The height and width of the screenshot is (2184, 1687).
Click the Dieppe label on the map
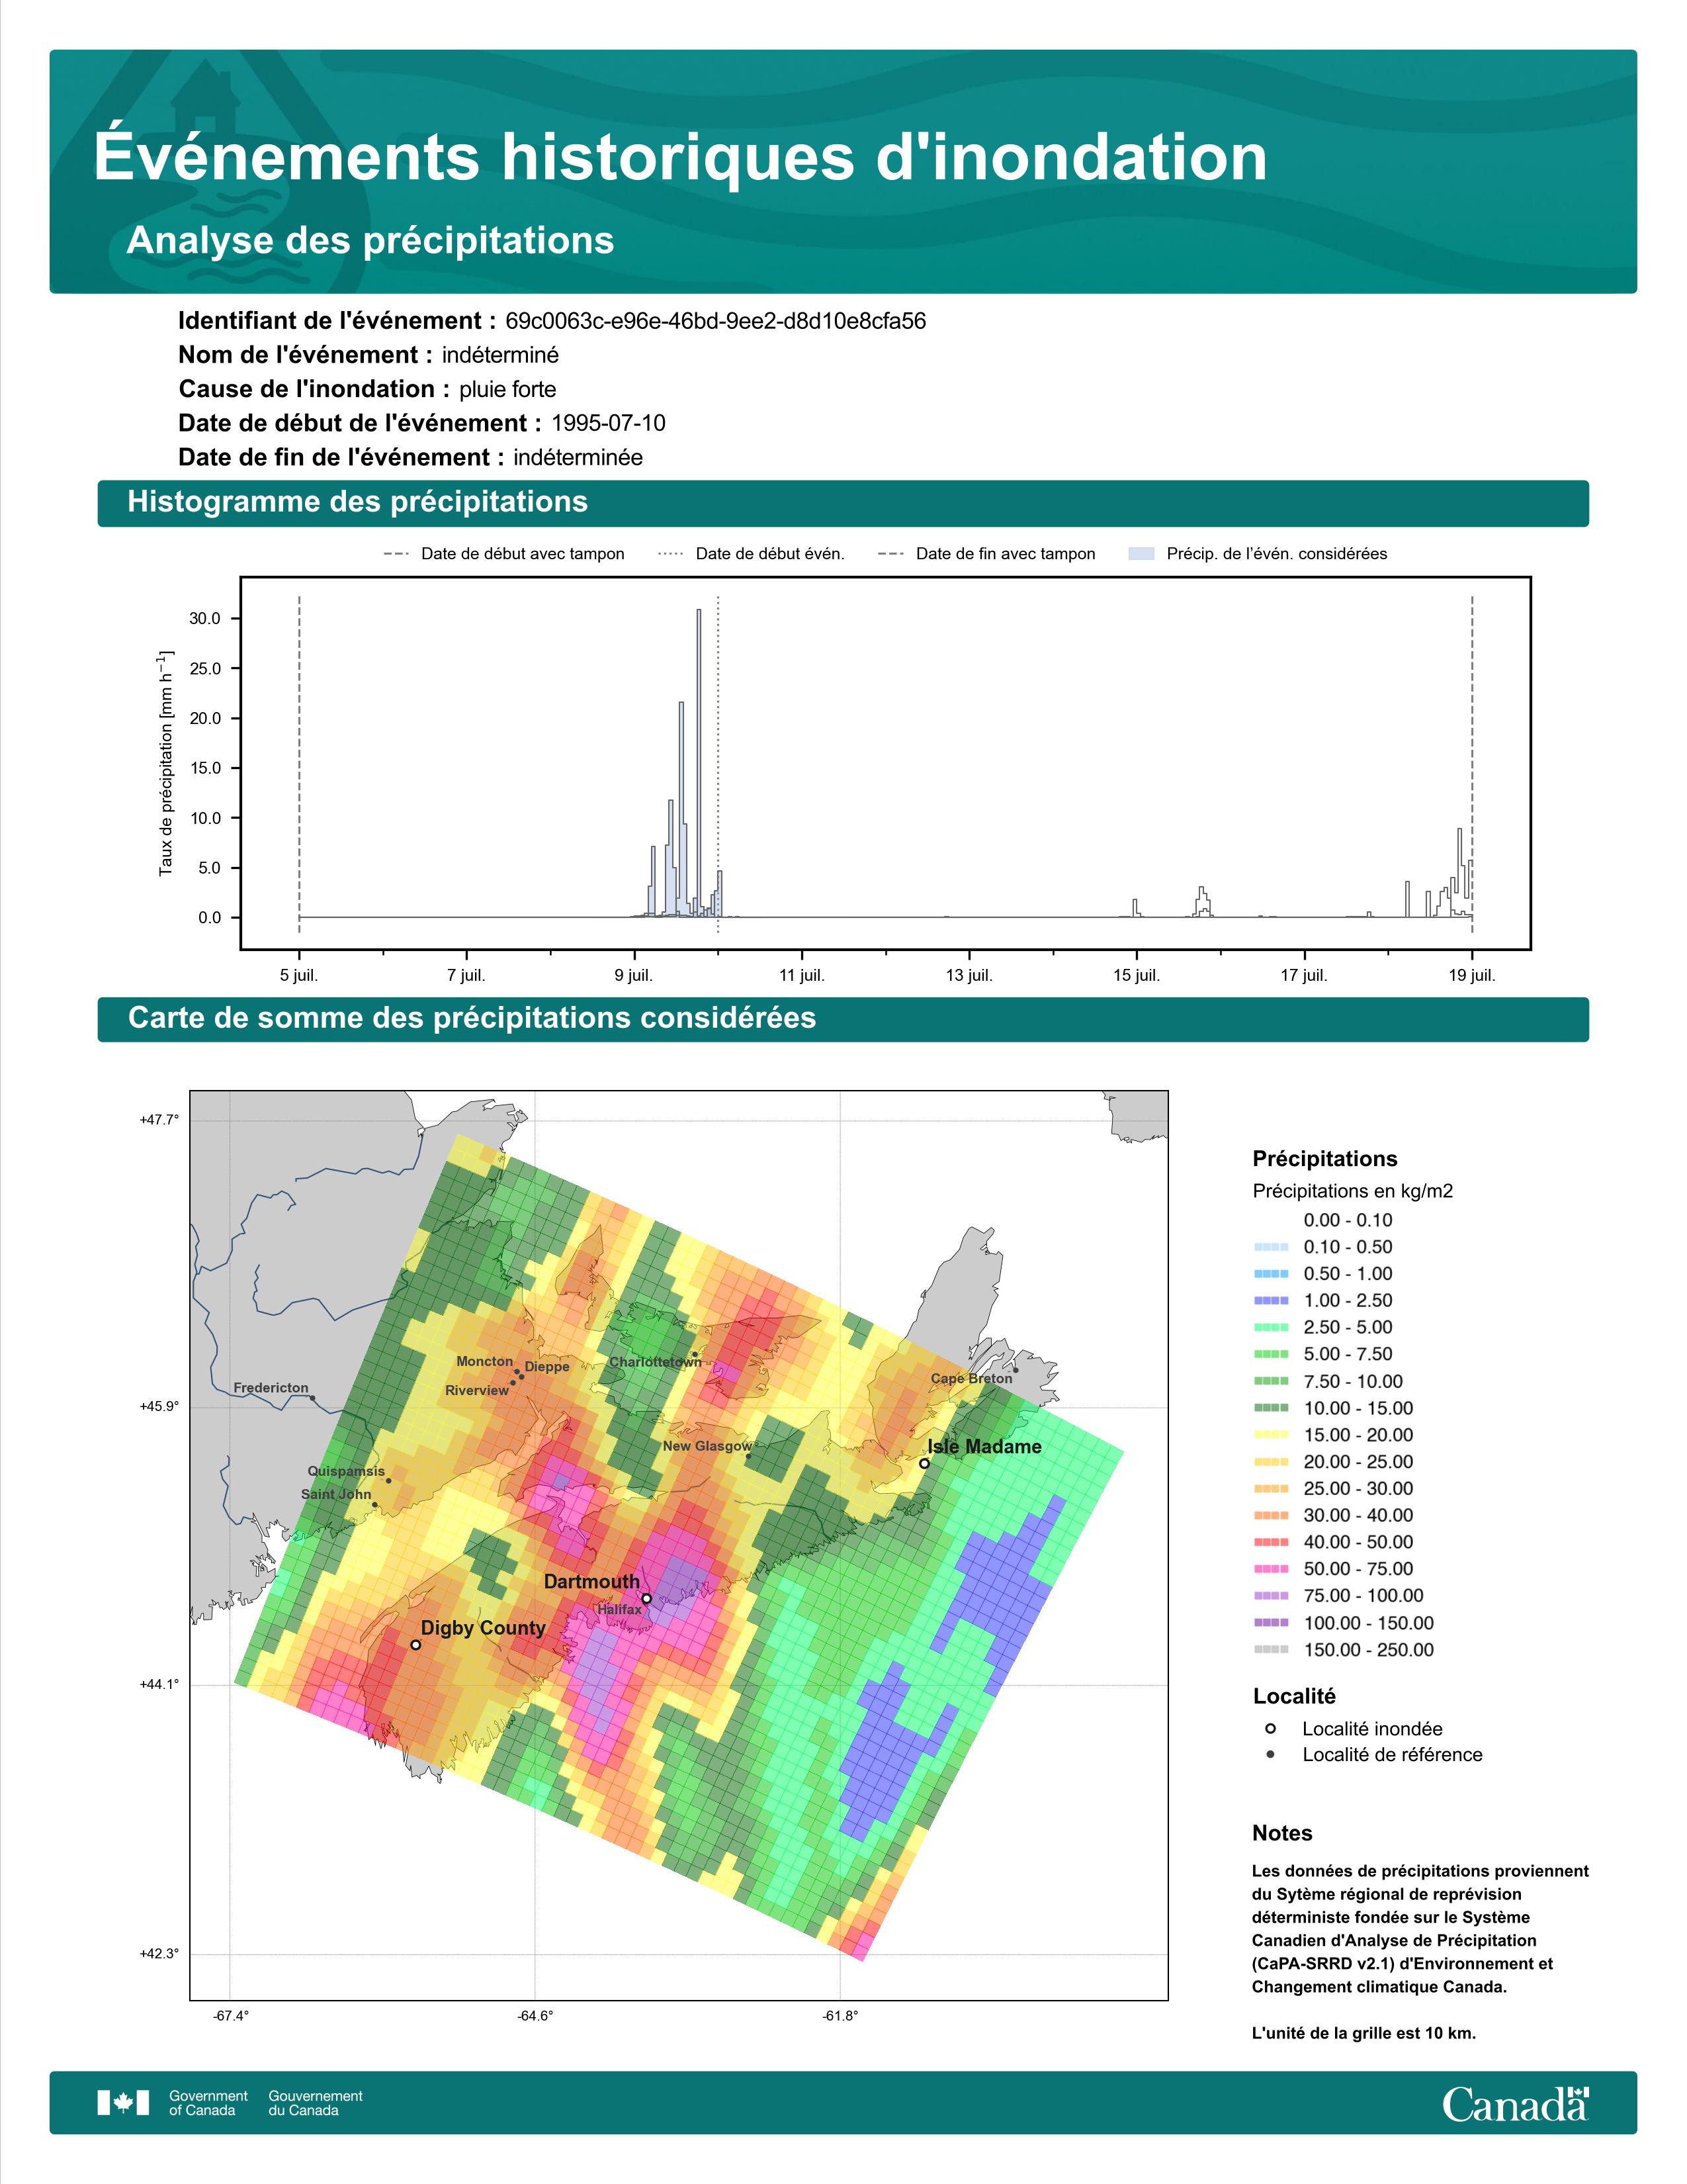click(546, 1367)
